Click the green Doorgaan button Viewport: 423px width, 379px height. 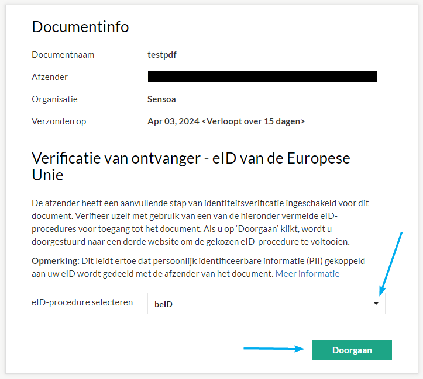[x=352, y=350]
